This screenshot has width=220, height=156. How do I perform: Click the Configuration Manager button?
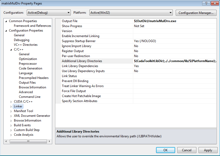pos(196,13)
